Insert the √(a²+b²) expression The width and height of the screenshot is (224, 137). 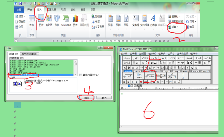pyautogui.click(x=128, y=76)
